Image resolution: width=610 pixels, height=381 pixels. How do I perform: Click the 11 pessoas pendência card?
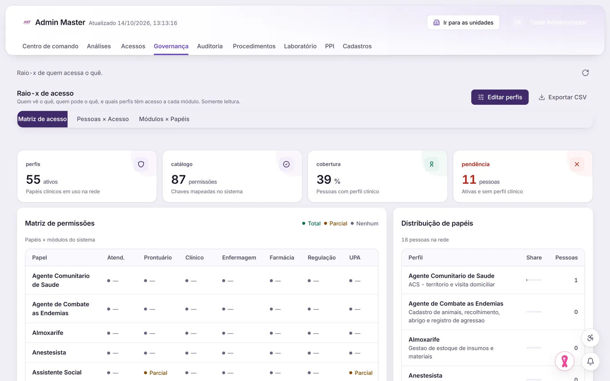(x=523, y=176)
